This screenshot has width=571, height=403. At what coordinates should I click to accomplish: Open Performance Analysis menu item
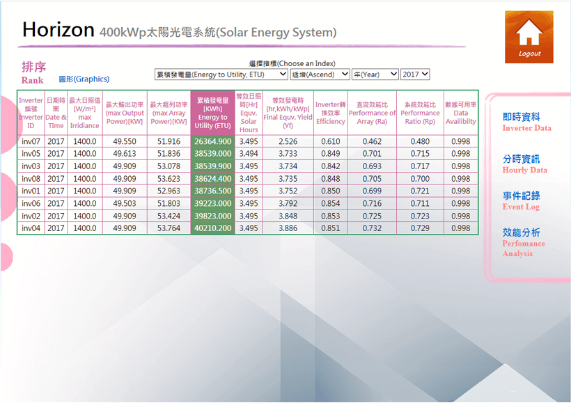pos(523,242)
